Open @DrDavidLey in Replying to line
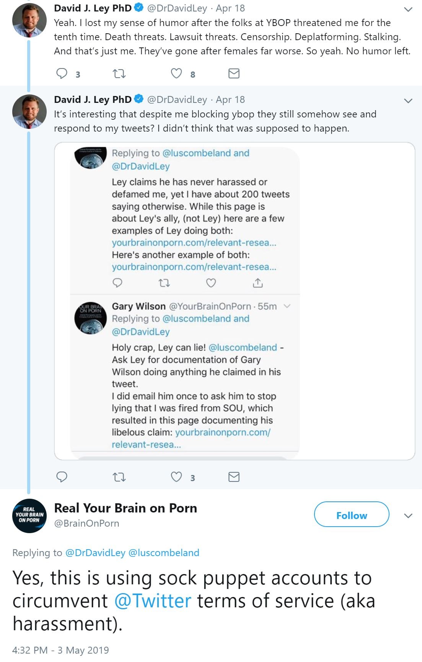Viewport: 422px width, 662px height. 95,553
